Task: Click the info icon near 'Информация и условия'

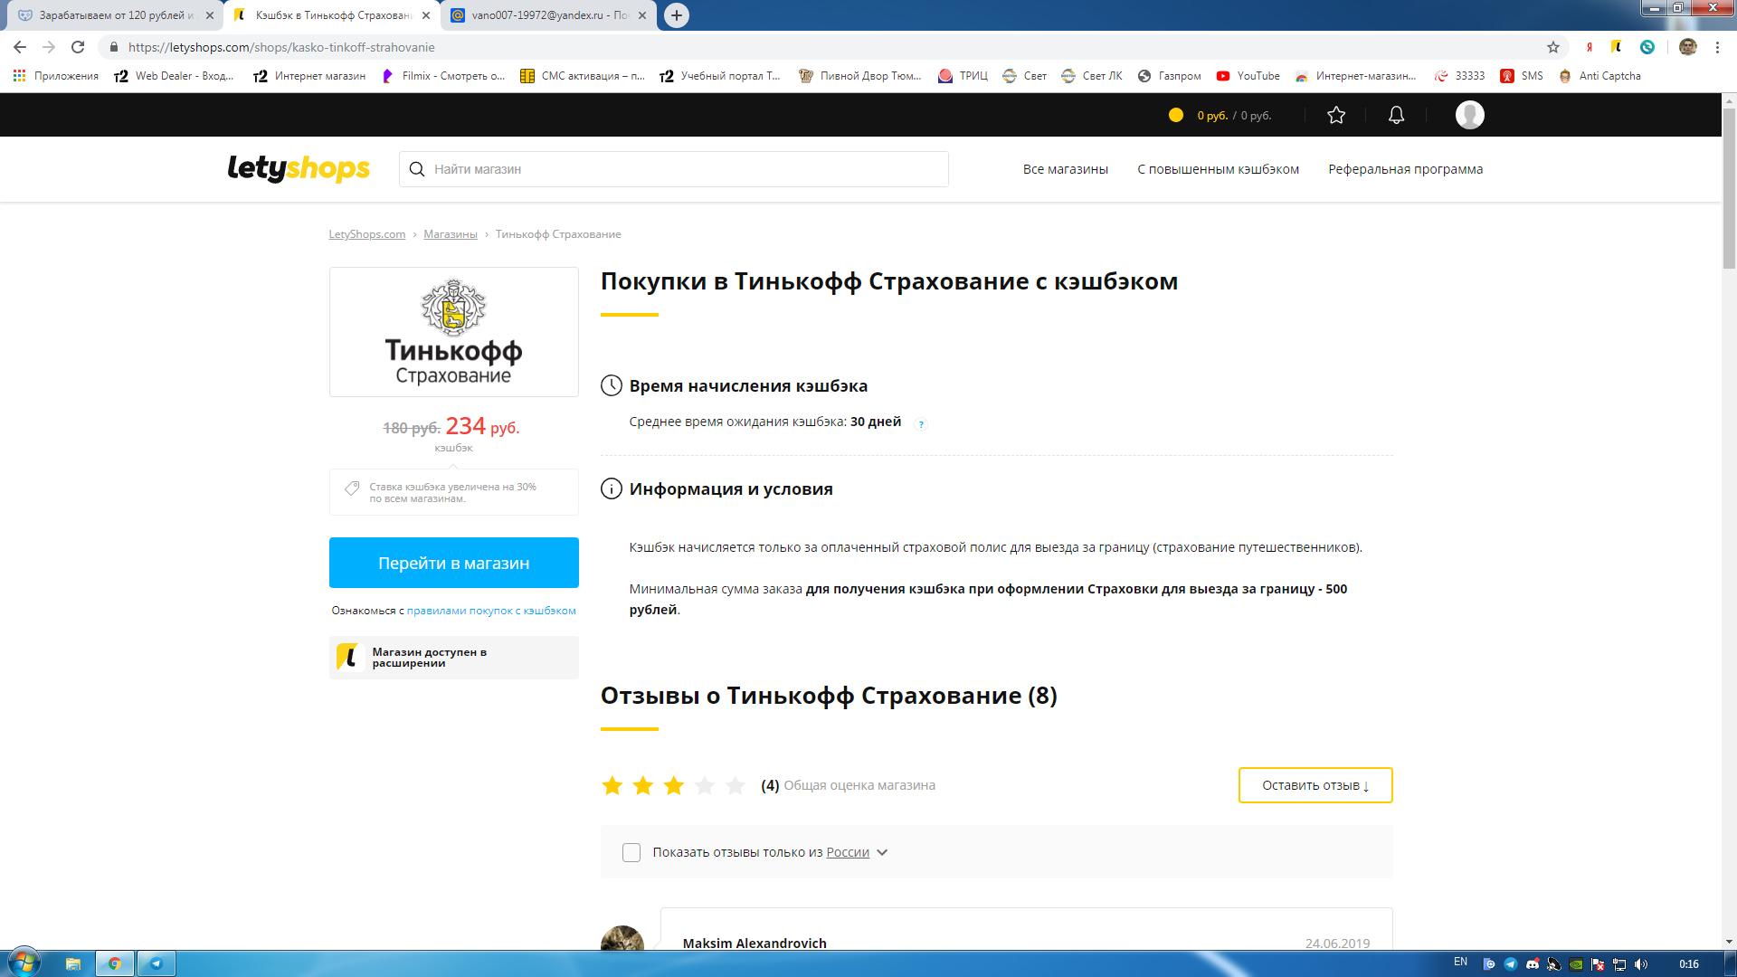Action: (612, 488)
